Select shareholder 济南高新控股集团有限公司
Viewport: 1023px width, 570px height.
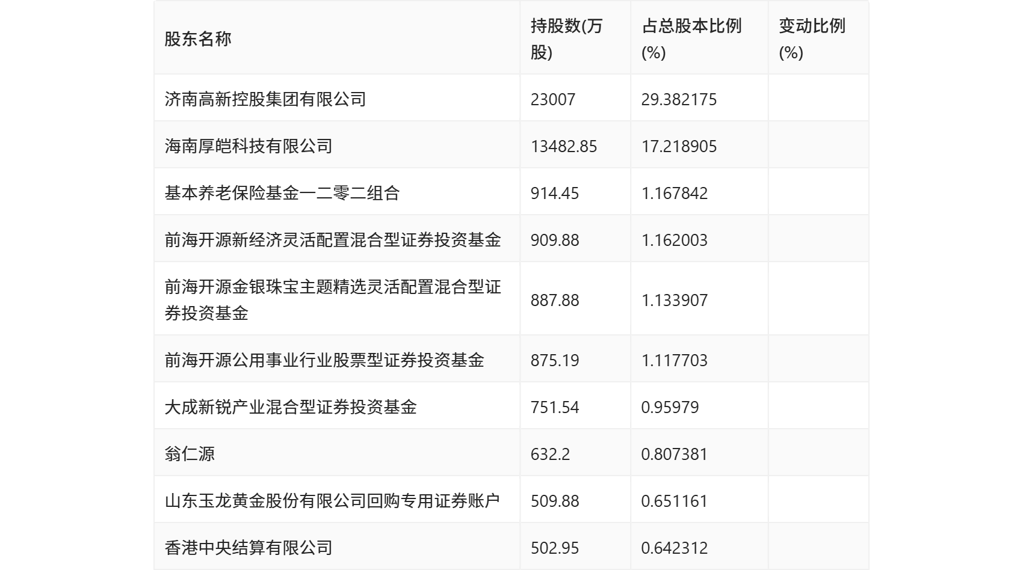pos(265,99)
